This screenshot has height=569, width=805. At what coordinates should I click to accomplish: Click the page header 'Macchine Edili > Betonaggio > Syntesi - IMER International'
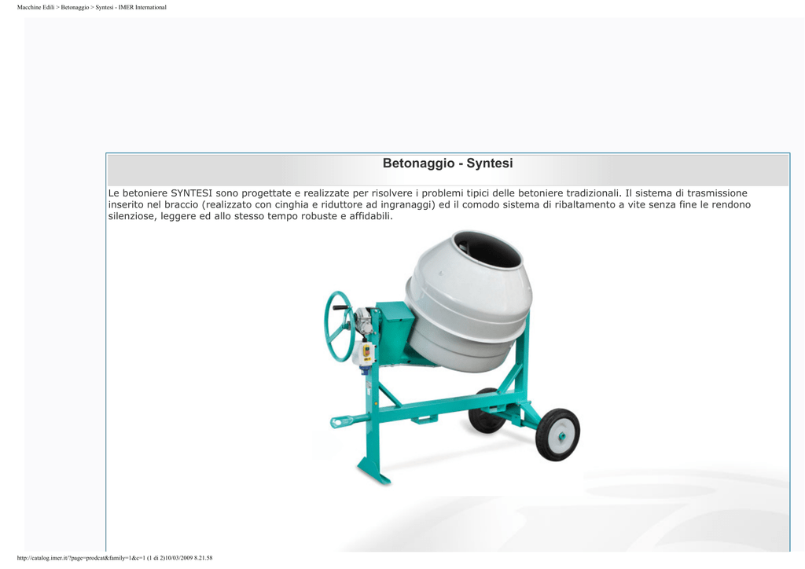[92, 7]
